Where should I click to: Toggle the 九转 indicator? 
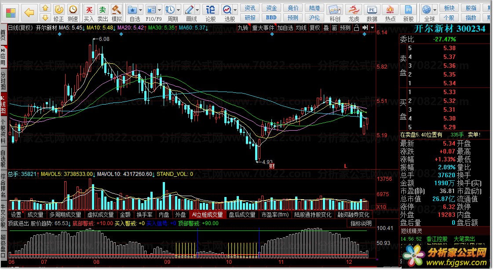(243, 28)
